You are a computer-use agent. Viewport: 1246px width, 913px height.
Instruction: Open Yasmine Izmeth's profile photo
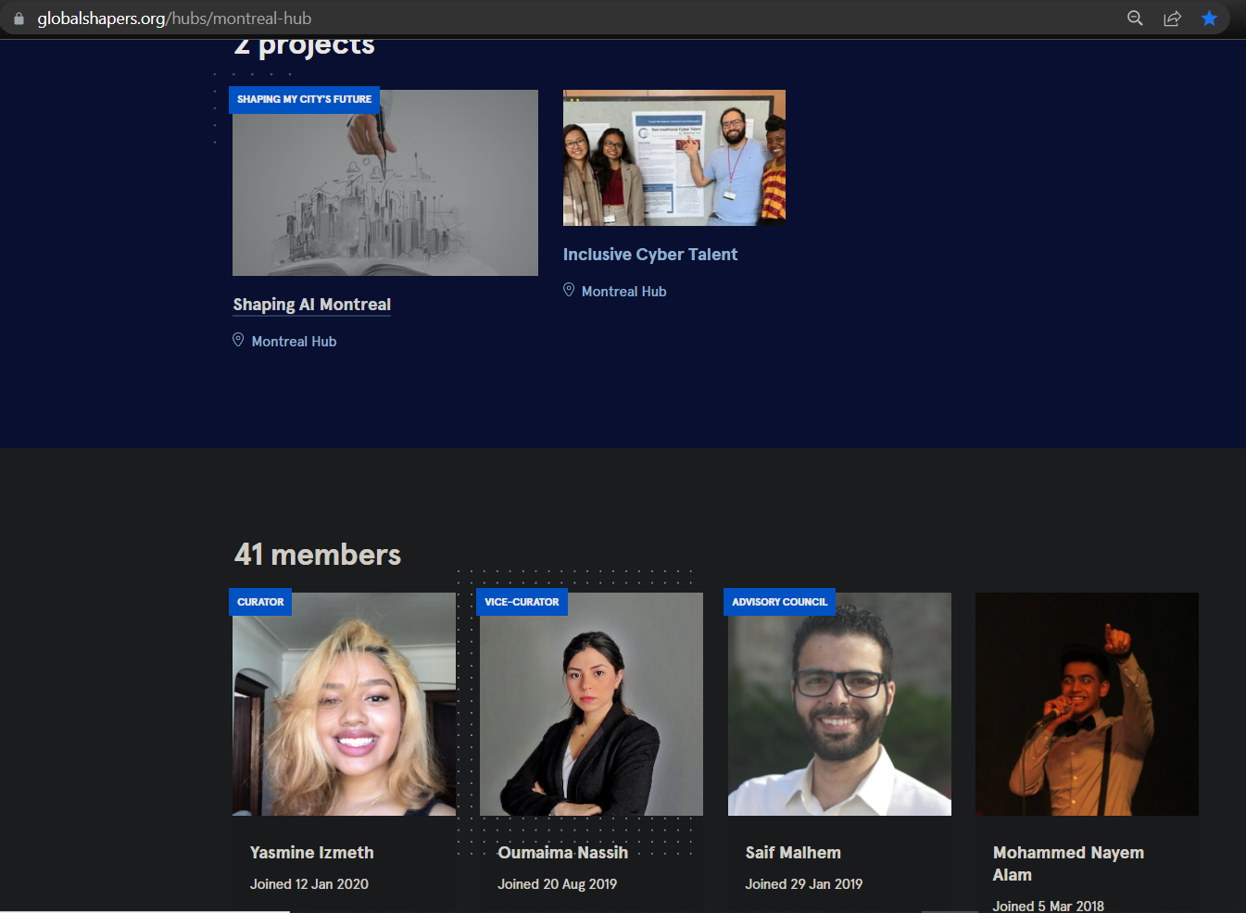[x=344, y=704]
